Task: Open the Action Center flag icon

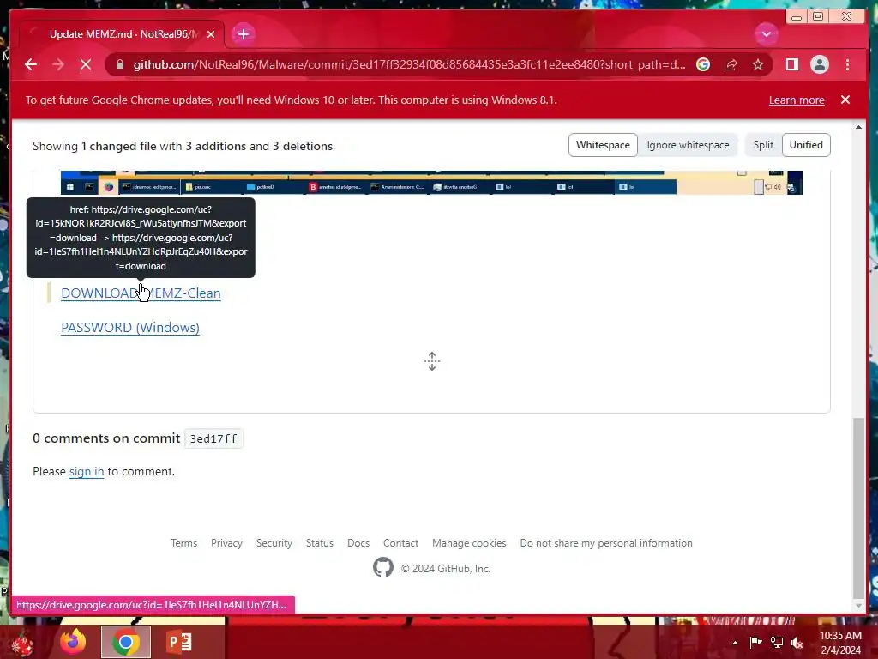Action: (755, 643)
